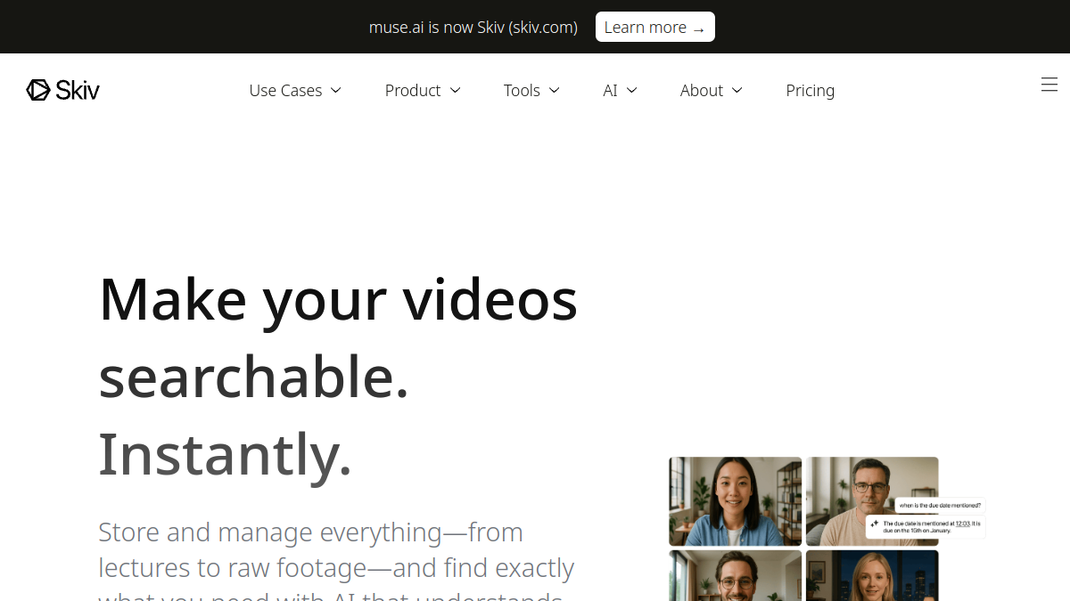Click the Learn more button
Viewport: 1070px width, 601px height.
(x=655, y=27)
